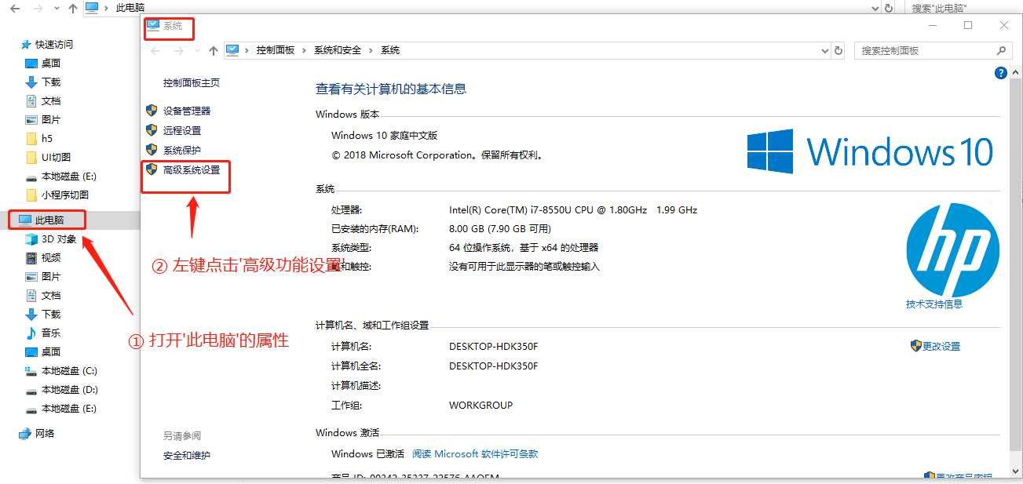
Task: Click DESKTOP-HDK350F beside 计算机全名
Action: pyautogui.click(x=493, y=366)
